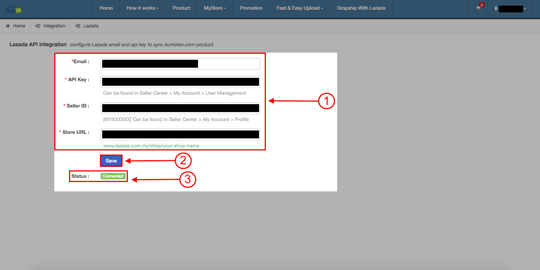
Task: Click the Store URL field label
Action: [74, 132]
